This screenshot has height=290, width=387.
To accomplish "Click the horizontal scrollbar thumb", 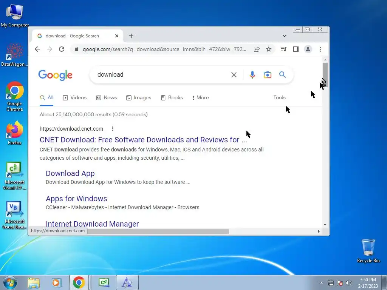I will point(158,231).
